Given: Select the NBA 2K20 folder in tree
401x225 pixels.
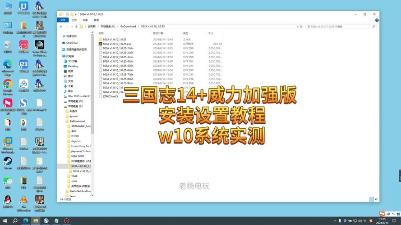Looking at the screenshot, I should point(77,156).
